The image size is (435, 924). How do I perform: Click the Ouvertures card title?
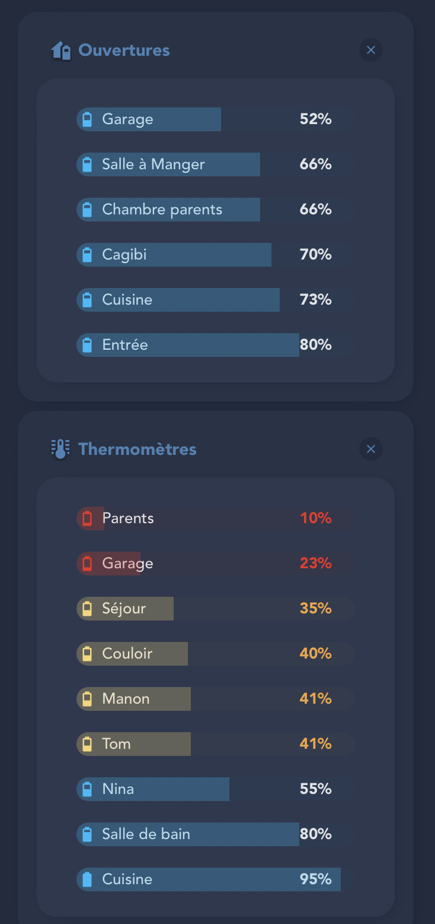(124, 50)
